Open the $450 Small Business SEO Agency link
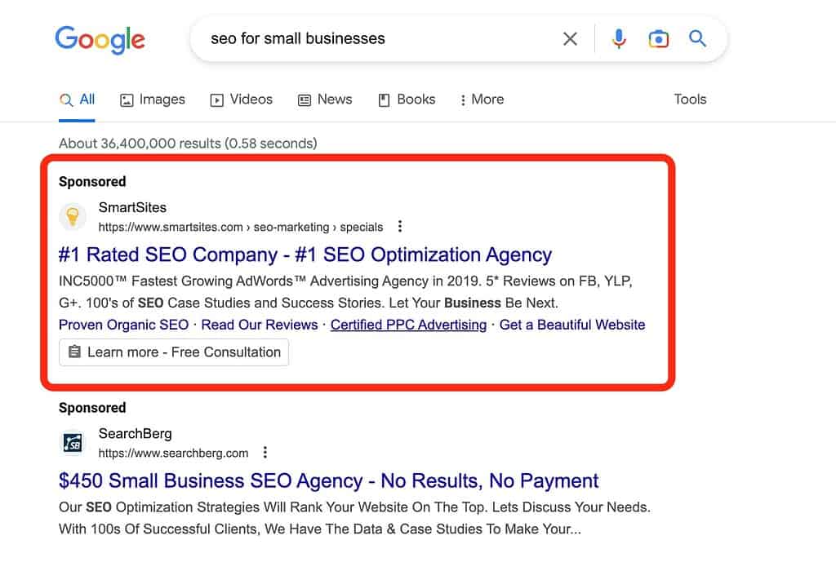Viewport: 836px width, 571px height. point(328,480)
